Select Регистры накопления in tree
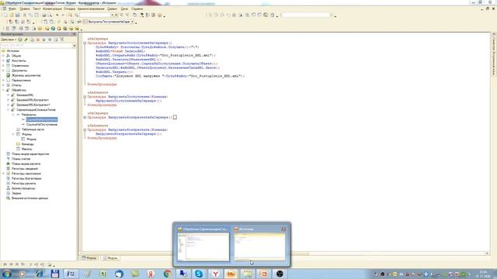Image resolution: width=497 pixels, height=279 pixels. pos(26,174)
